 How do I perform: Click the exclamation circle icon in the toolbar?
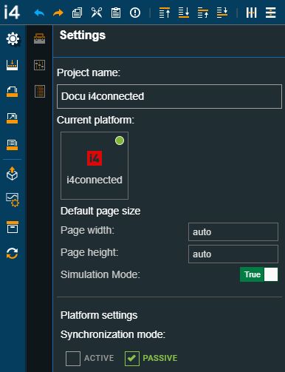(135, 13)
